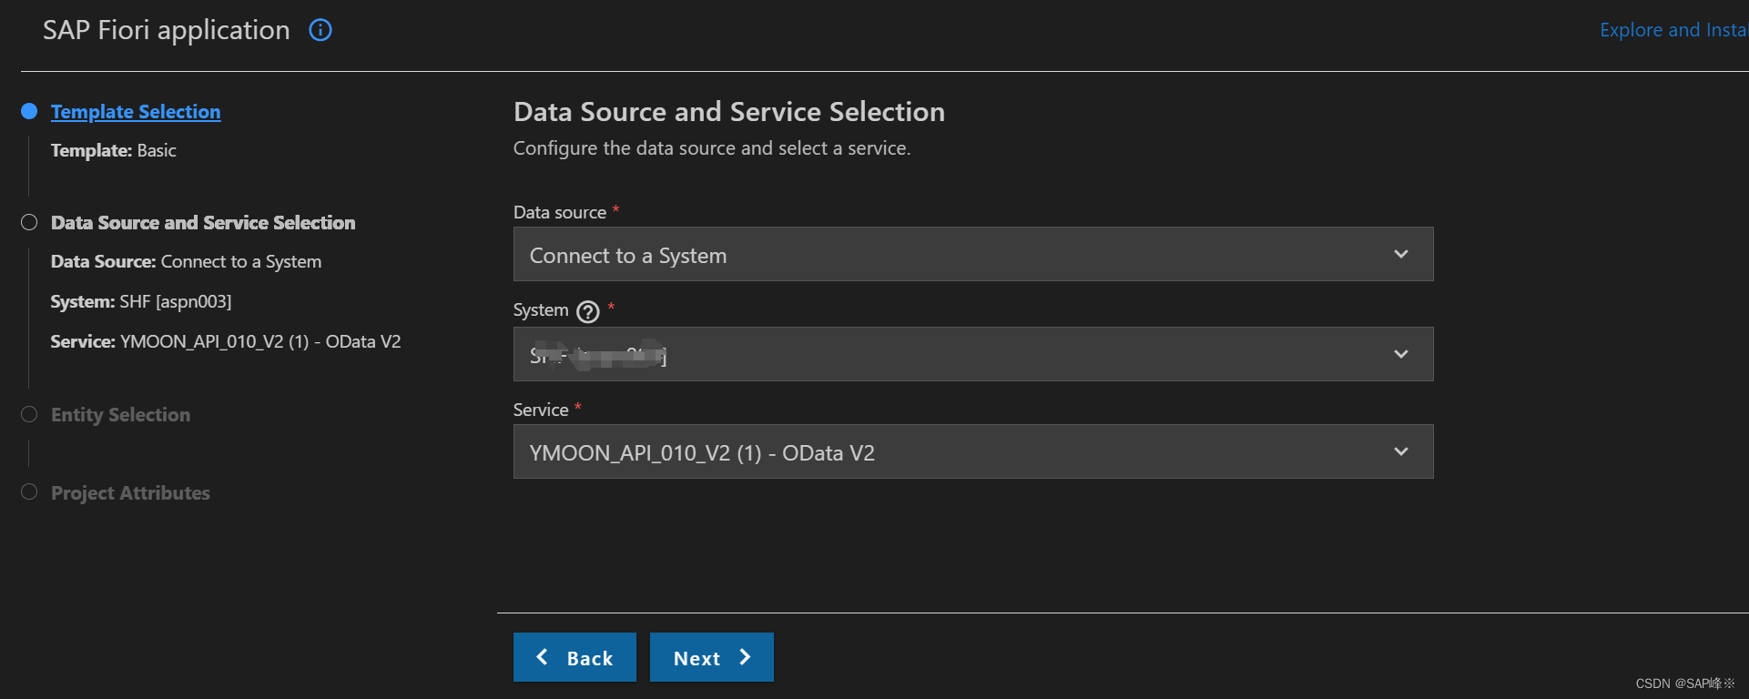This screenshot has height=699, width=1749.
Task: Expand the Service dropdown arrow
Action: coord(1400,451)
